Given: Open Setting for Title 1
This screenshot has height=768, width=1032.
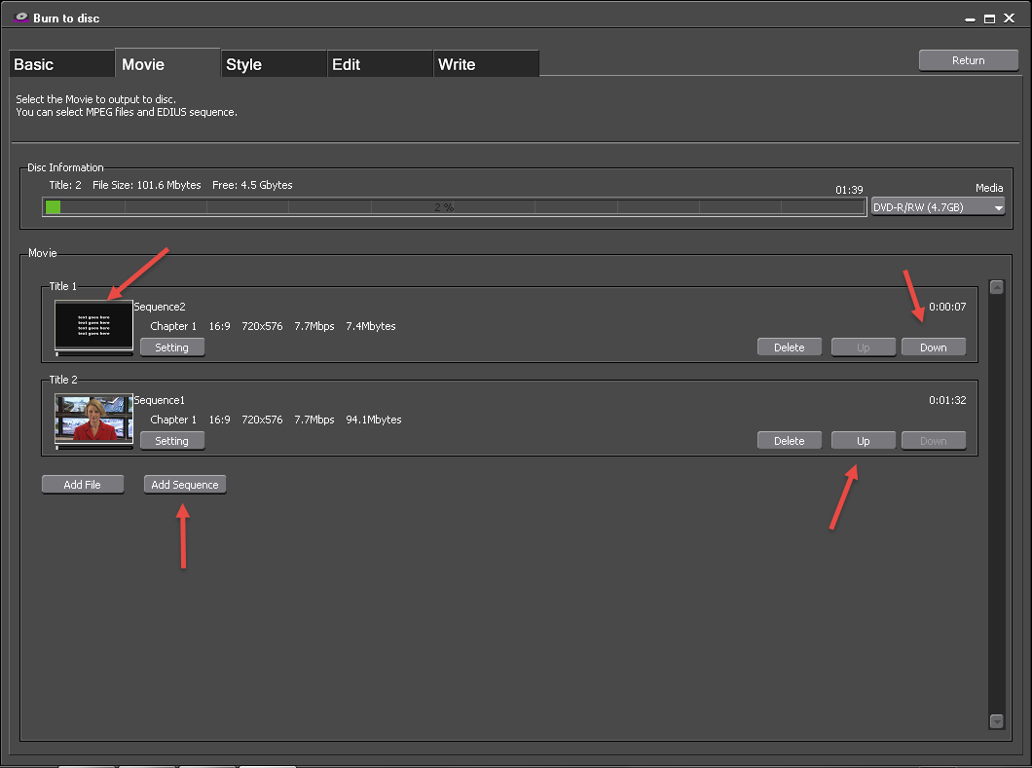Looking at the screenshot, I should coord(172,347).
